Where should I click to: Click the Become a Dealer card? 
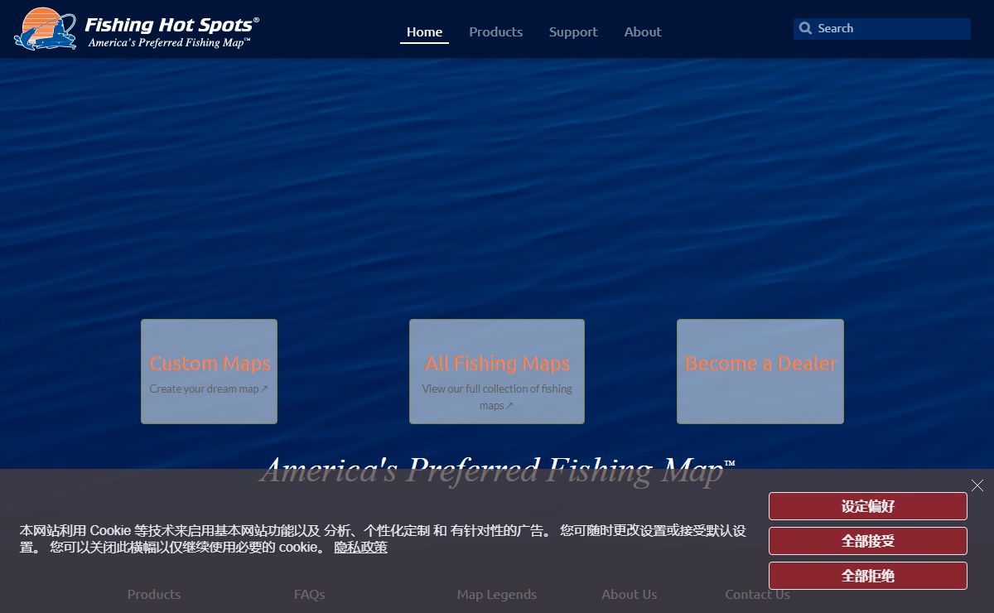click(x=760, y=371)
